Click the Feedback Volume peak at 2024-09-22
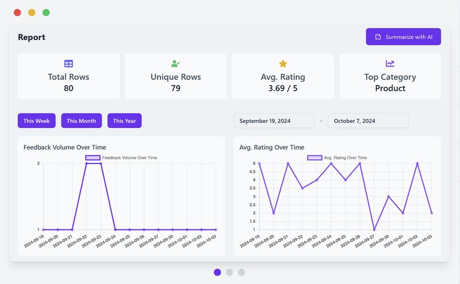 tap(86, 164)
